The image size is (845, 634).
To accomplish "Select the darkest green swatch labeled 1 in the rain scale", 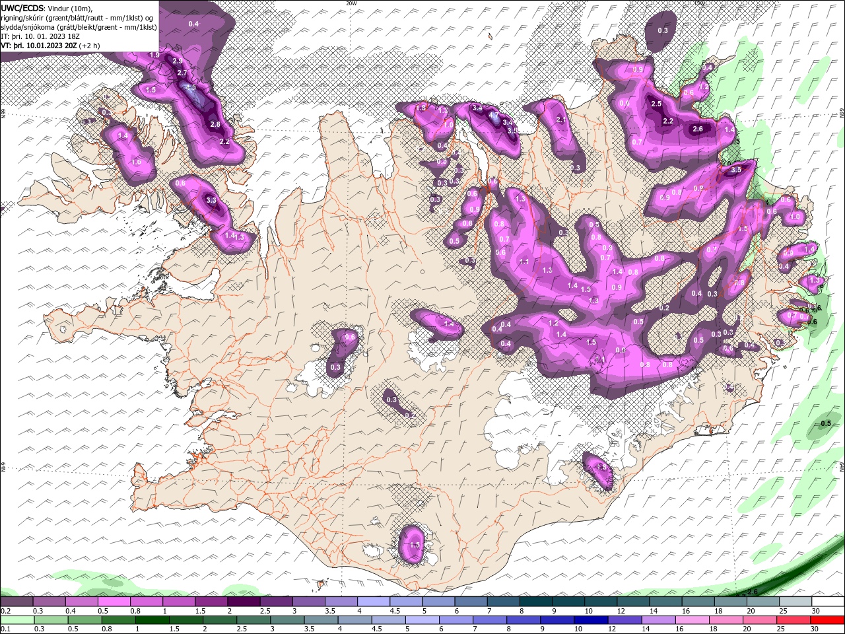I will tap(153, 620).
